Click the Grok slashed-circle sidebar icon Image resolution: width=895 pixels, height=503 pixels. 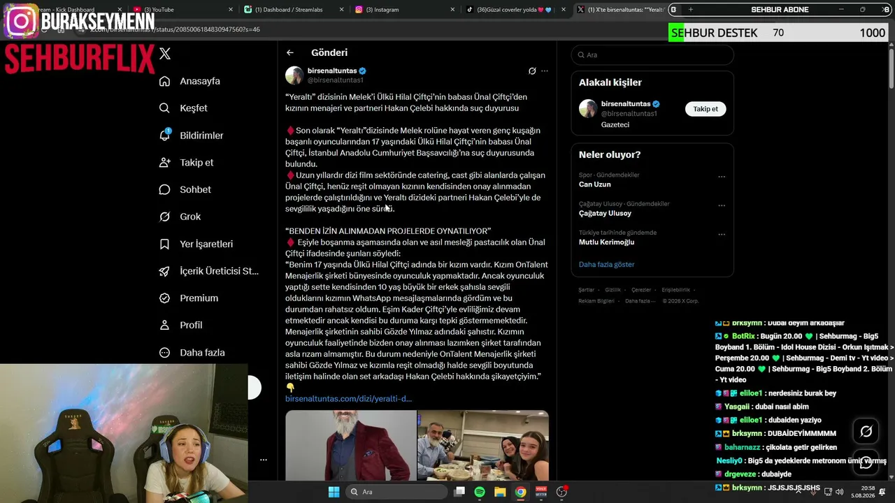point(164,217)
